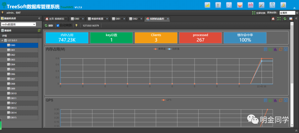Refresh the database tree panel icon
Image resolution: width=299 pixels, height=133 pixels.
(39, 31)
